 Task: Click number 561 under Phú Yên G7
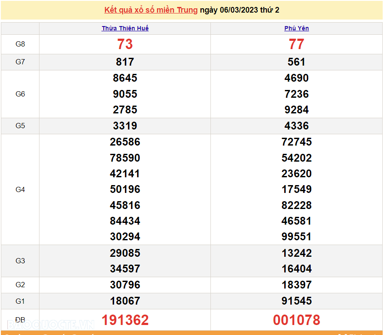tap(296, 62)
